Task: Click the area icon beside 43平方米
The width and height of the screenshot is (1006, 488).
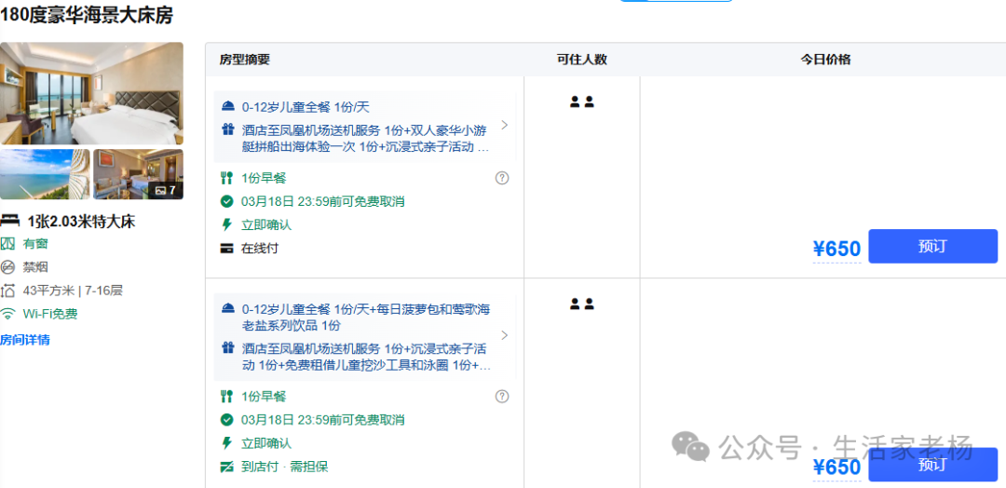Action: tap(7, 291)
